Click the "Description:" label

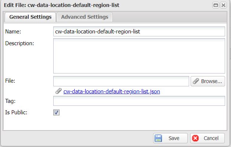pos(19,43)
